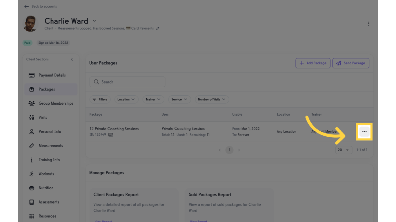Viewport: 396px width, 222px height.
Task: Open vertical three-dot menu at top right
Action: tap(368, 24)
